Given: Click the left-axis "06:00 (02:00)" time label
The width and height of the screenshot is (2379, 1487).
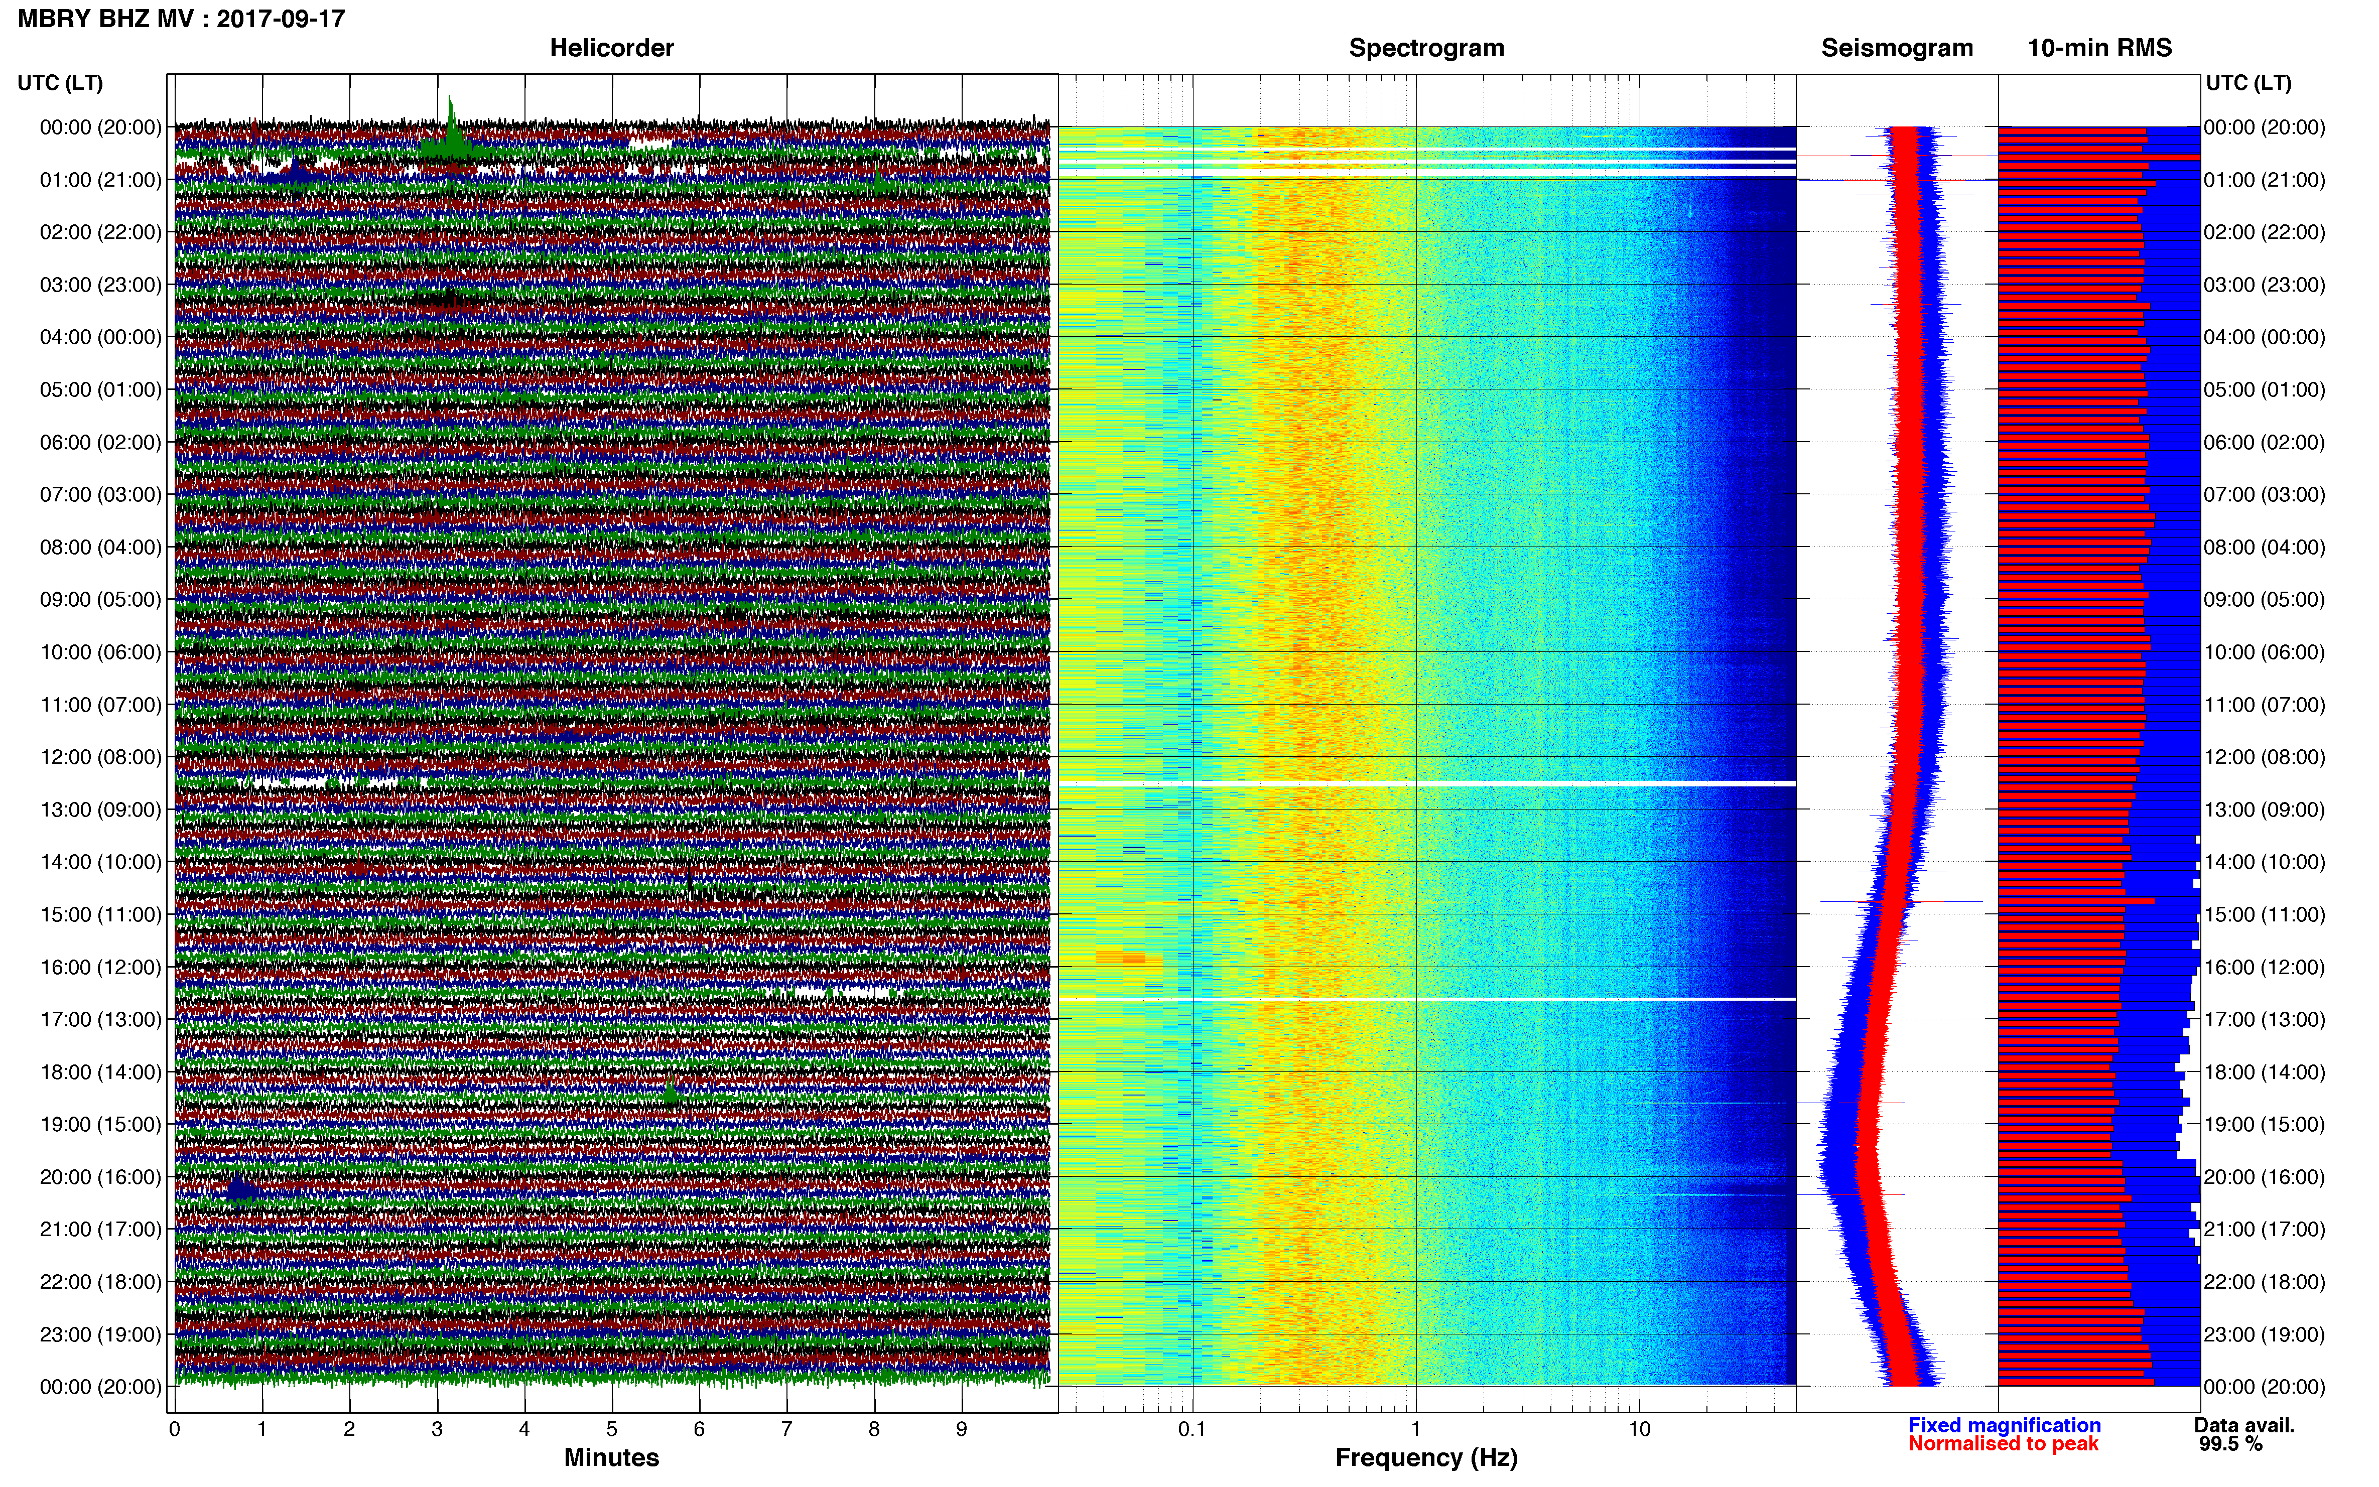Looking at the screenshot, I should pos(100,443).
